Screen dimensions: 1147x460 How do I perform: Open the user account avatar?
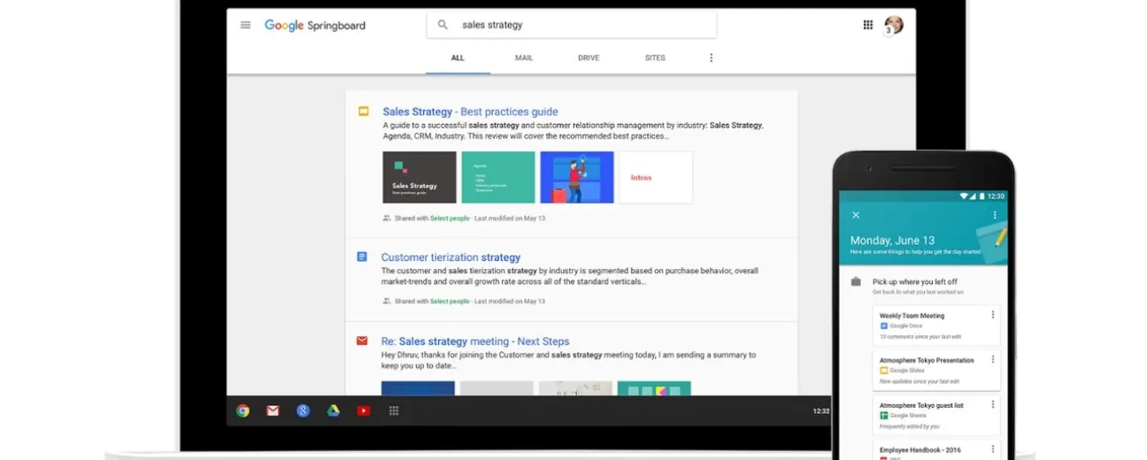pos(894,25)
